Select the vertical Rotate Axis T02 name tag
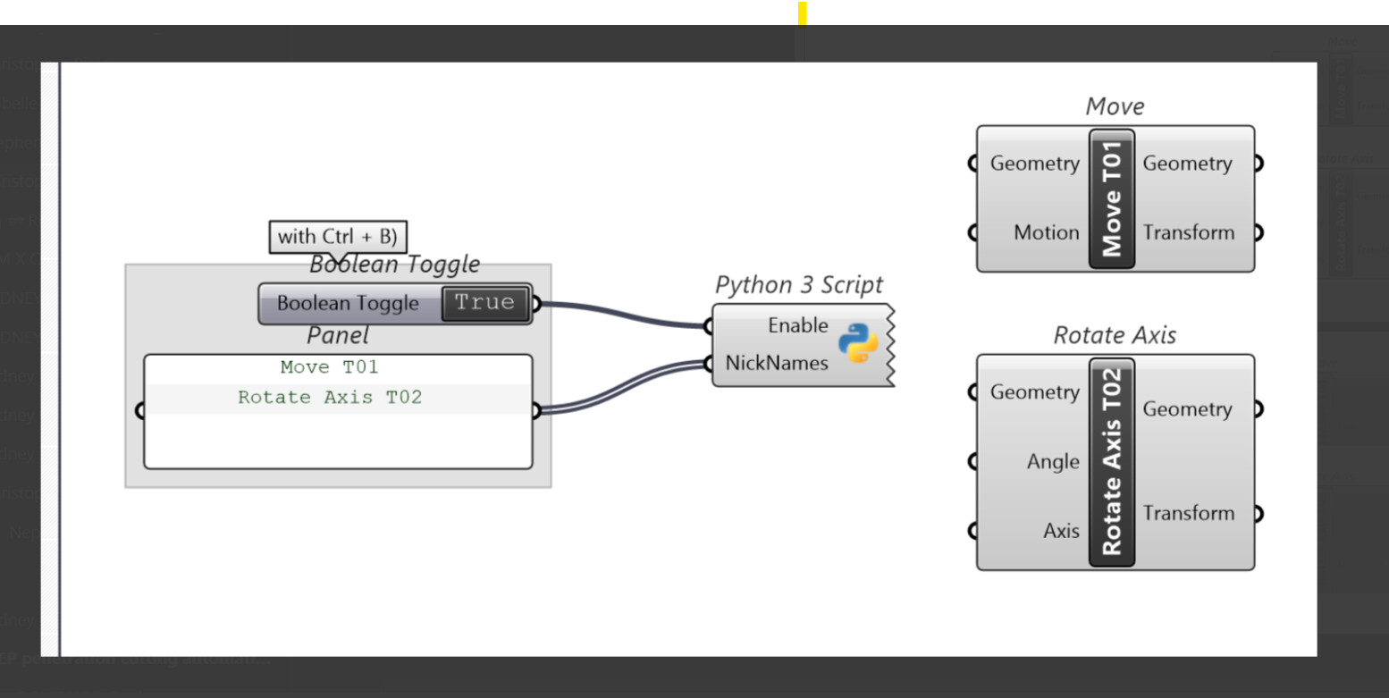The image size is (1389, 698). pos(1111,460)
